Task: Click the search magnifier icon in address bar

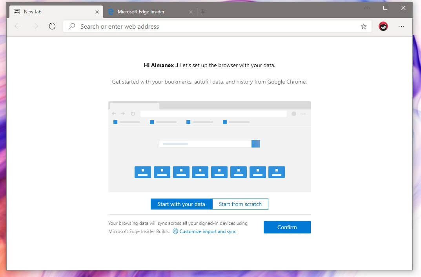Action: pos(72,26)
